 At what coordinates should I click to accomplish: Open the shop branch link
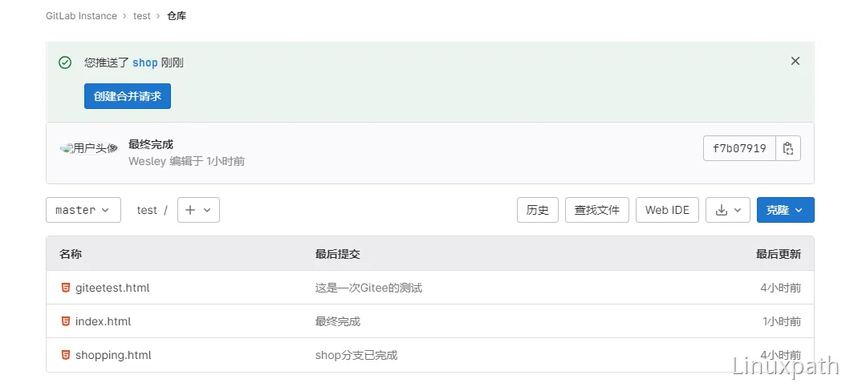click(x=144, y=63)
